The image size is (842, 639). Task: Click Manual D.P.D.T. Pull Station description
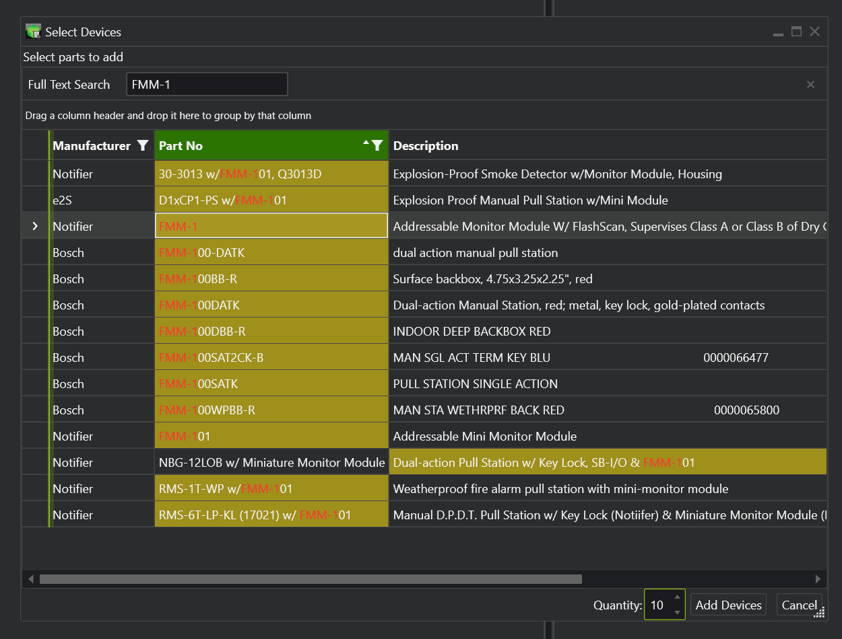609,515
